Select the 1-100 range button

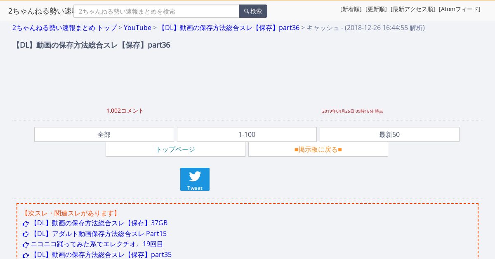(247, 134)
